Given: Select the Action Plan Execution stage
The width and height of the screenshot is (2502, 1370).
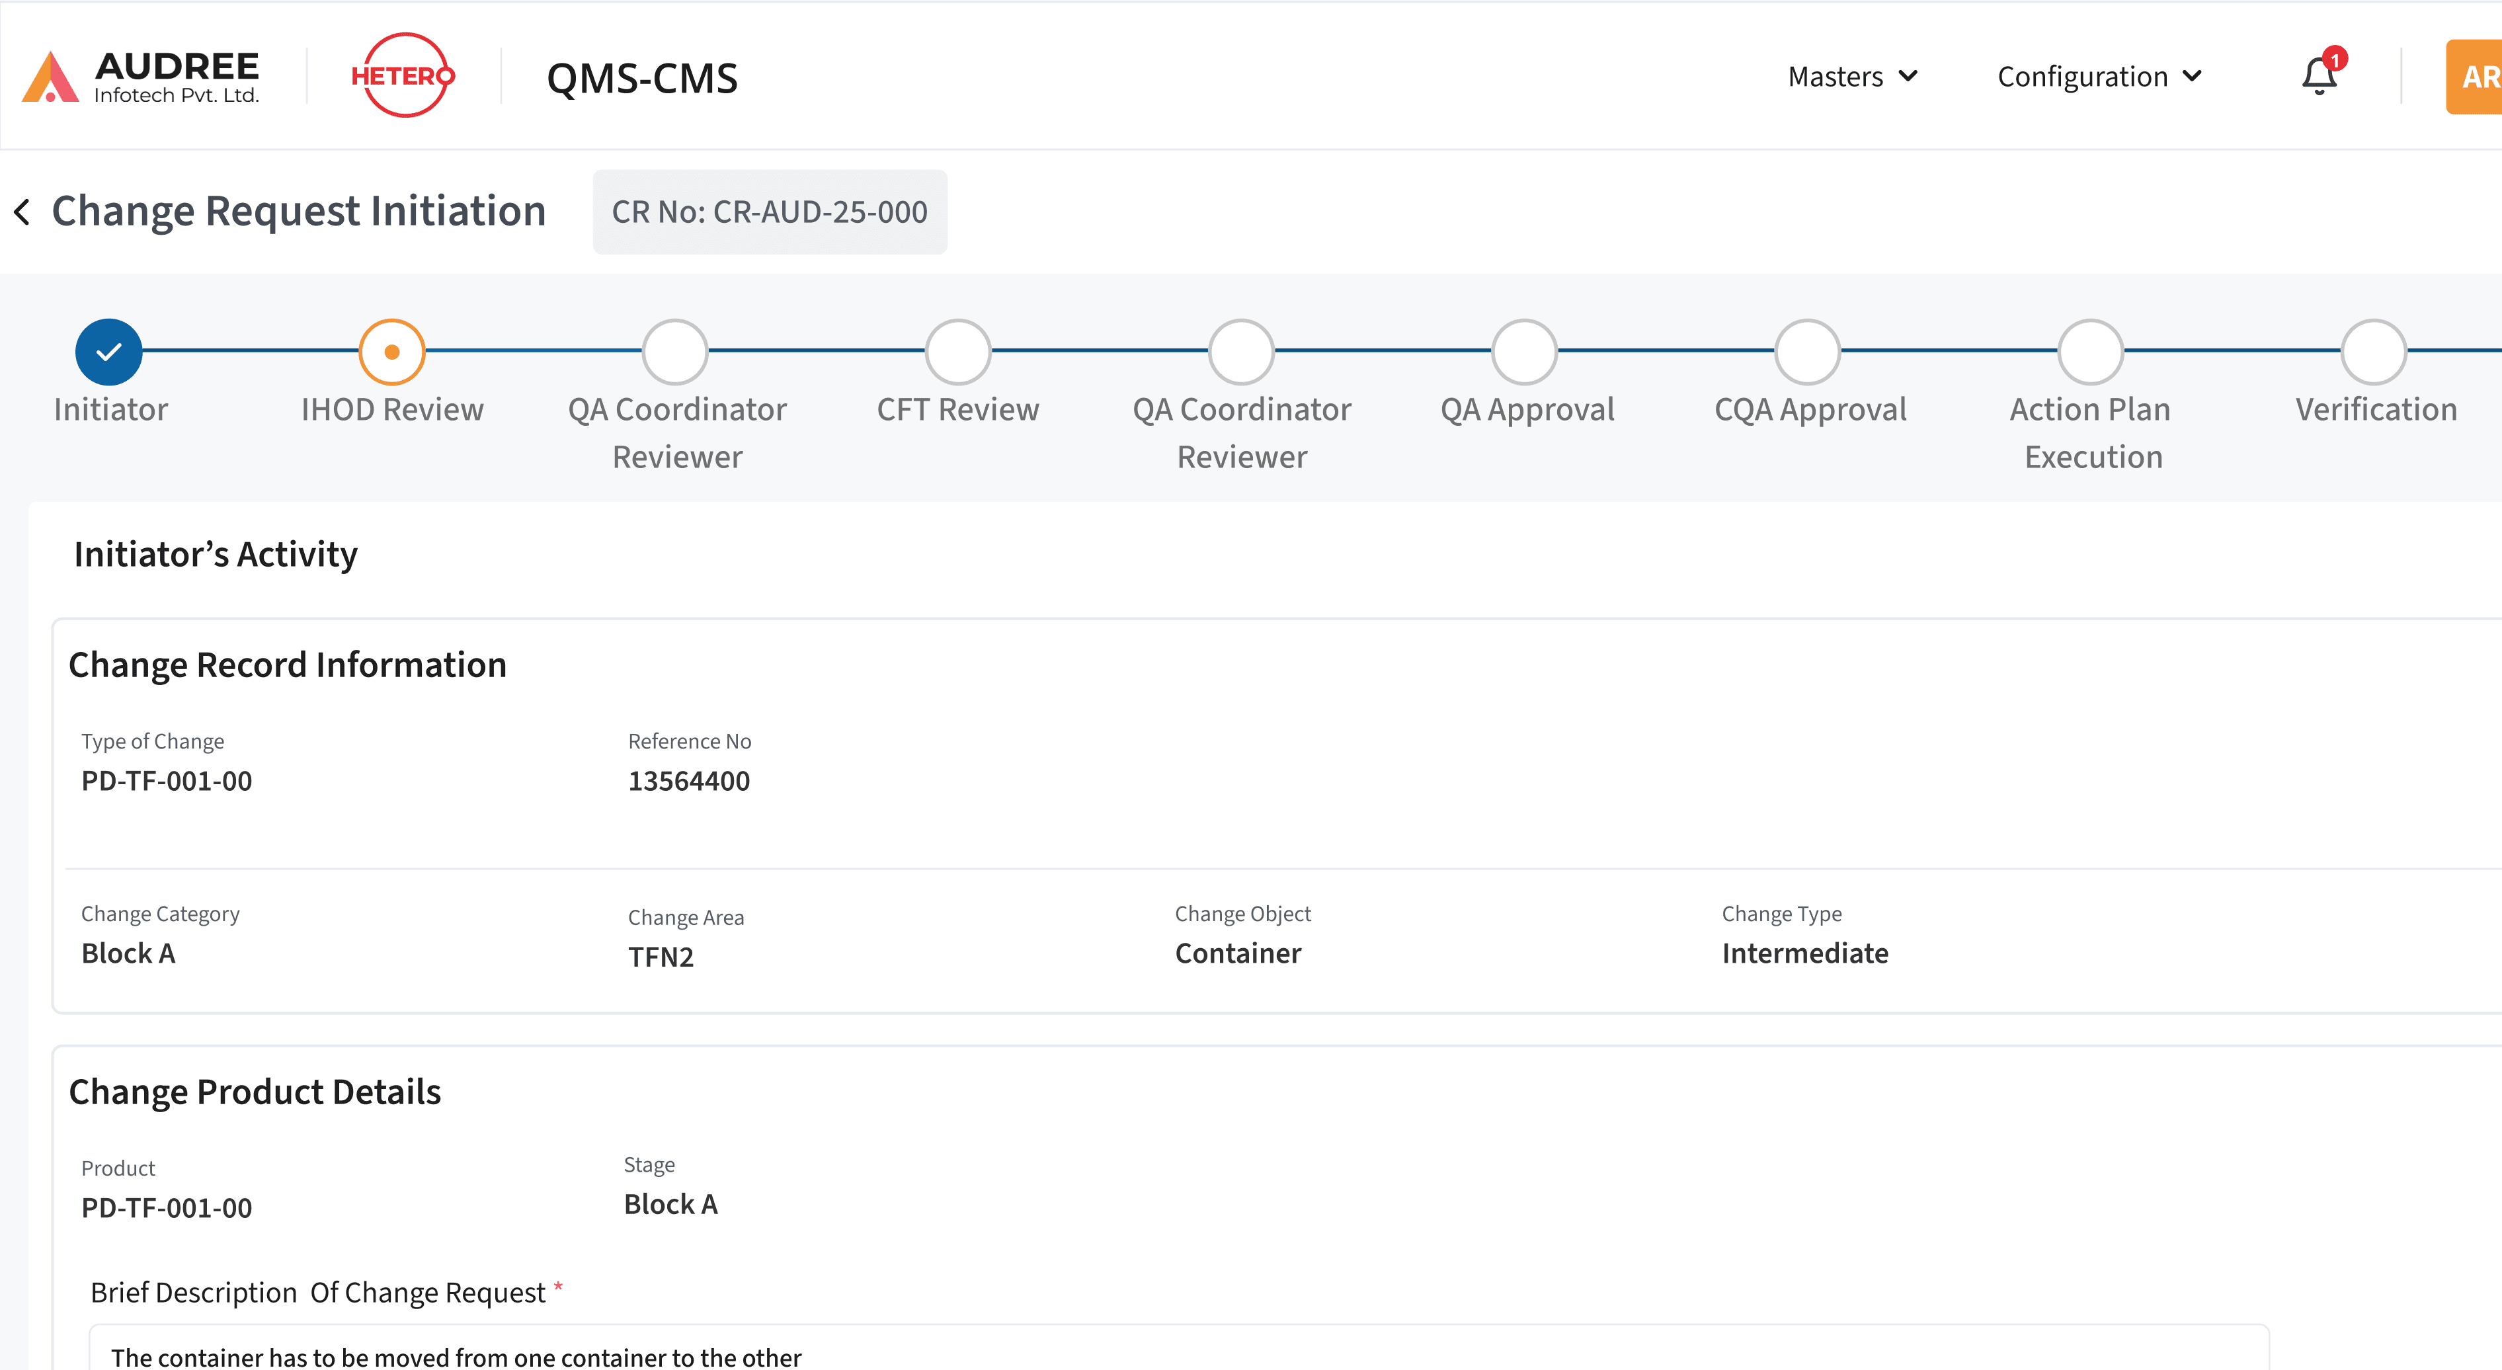Looking at the screenshot, I should 2090,352.
